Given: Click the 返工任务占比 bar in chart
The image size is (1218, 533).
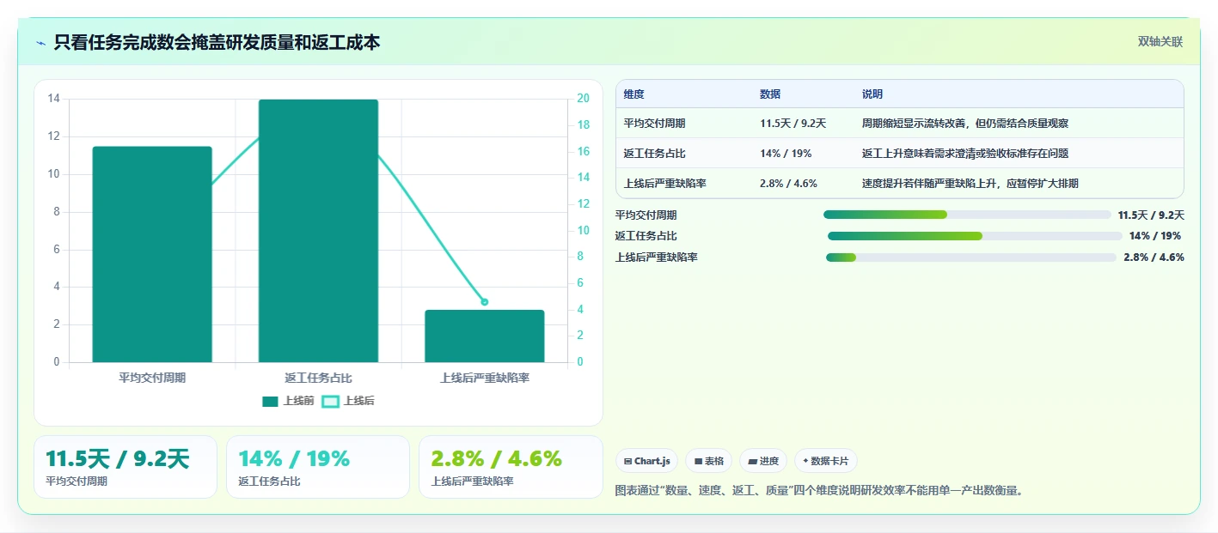Looking at the screenshot, I should [x=318, y=231].
